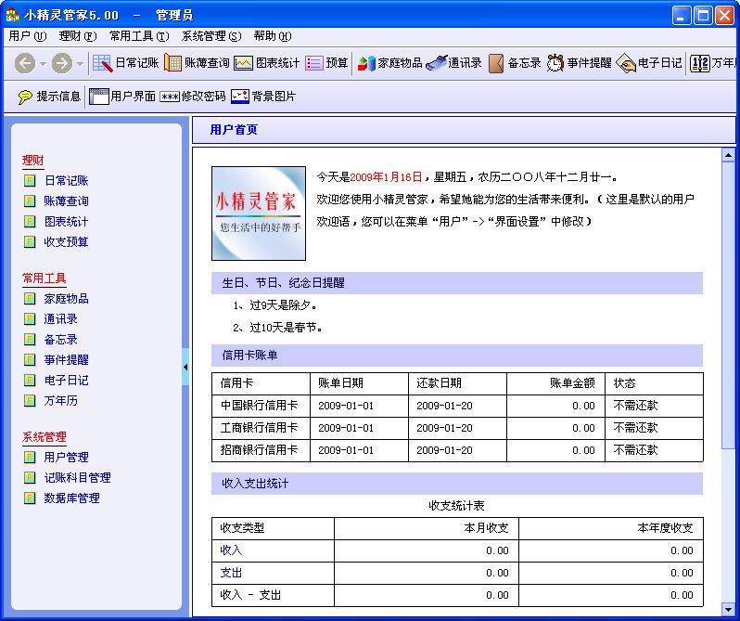Click 万年历 link in sidebar
The width and height of the screenshot is (740, 621).
click(x=60, y=400)
